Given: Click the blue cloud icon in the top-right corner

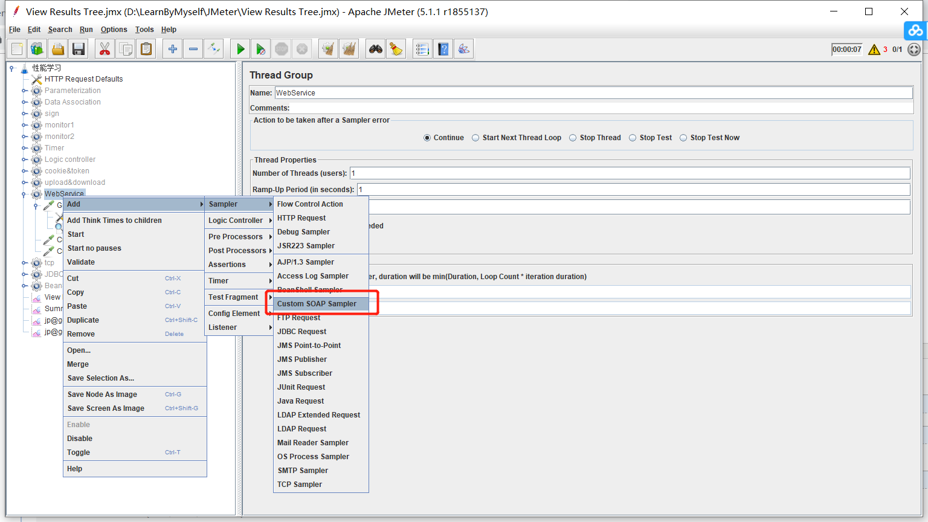Looking at the screenshot, I should coord(916,30).
